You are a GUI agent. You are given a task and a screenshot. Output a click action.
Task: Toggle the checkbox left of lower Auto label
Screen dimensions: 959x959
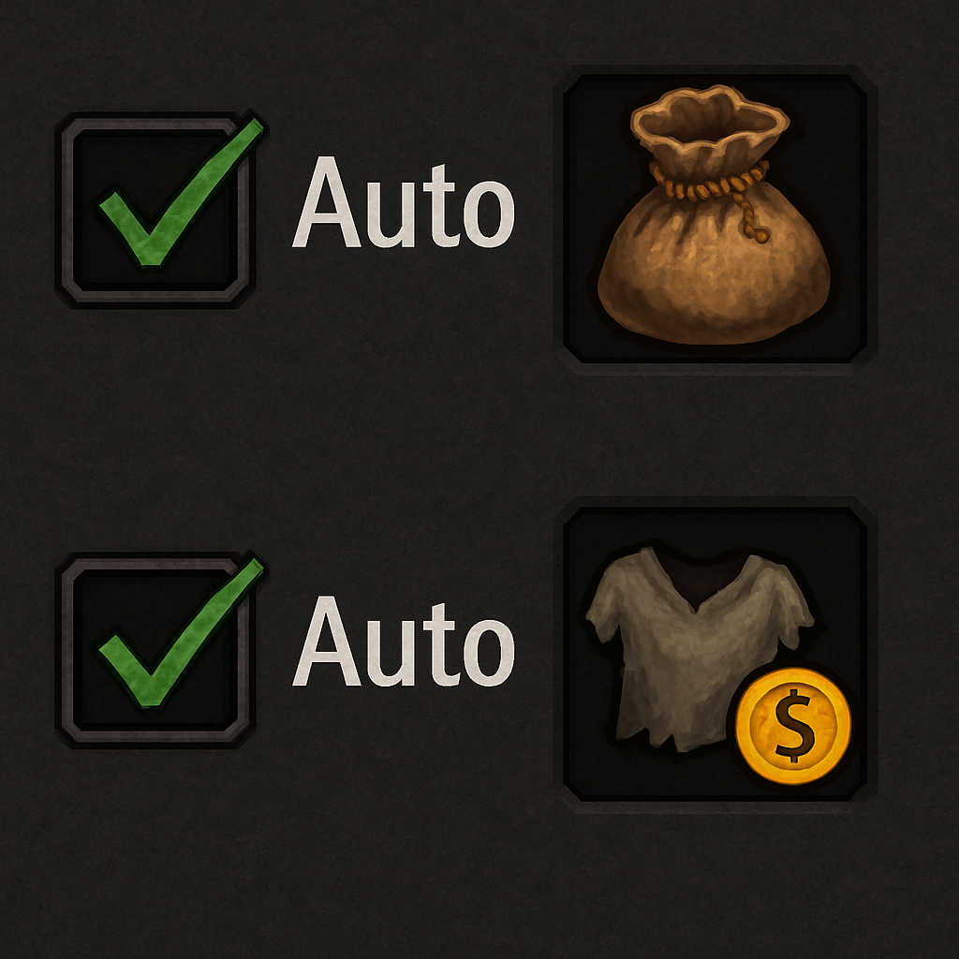click(155, 650)
